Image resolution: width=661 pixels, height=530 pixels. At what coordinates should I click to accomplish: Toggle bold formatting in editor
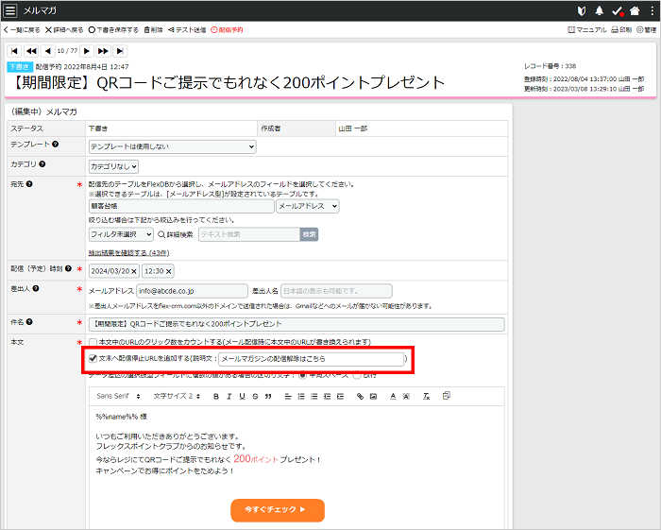[x=216, y=397]
